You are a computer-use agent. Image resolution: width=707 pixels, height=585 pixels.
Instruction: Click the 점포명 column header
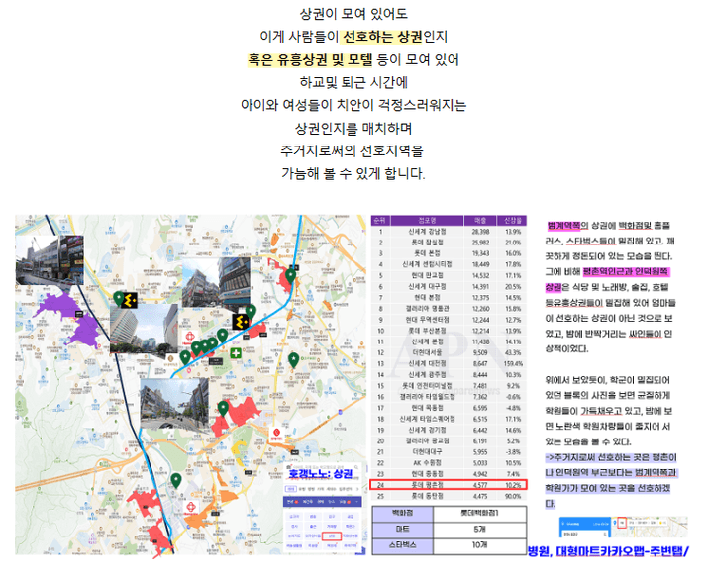pos(427,220)
